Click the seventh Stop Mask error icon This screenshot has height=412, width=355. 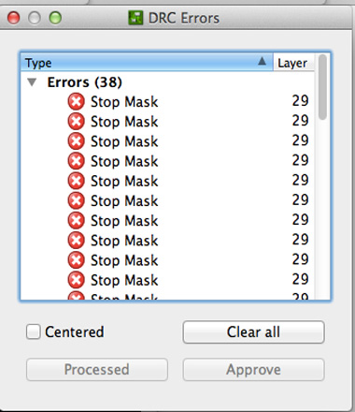[x=76, y=221]
